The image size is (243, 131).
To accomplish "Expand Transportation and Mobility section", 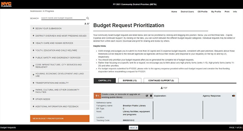I will coord(60,82).
